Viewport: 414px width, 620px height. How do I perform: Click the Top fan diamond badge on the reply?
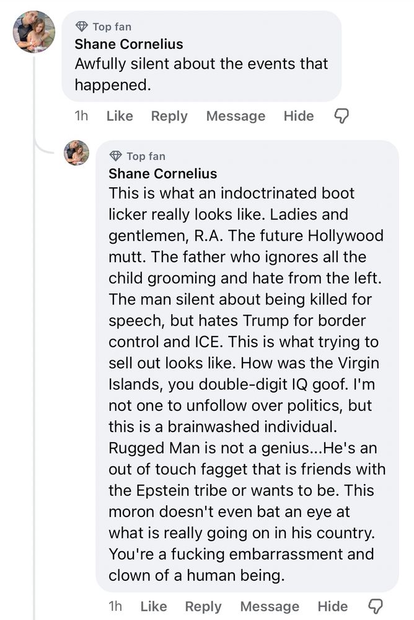115,156
